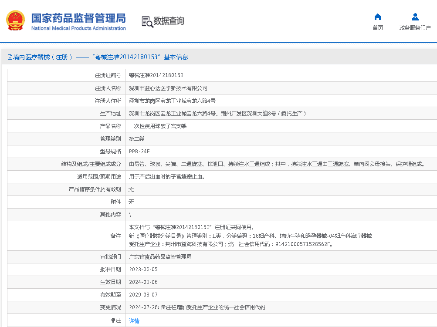This screenshot has height=327, width=437.
Task: Click the national emblem logo
Action: pyautogui.click(x=16, y=20)
